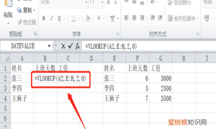Select row 2 header
The width and height of the screenshot is (216, 129).
point(5,78)
